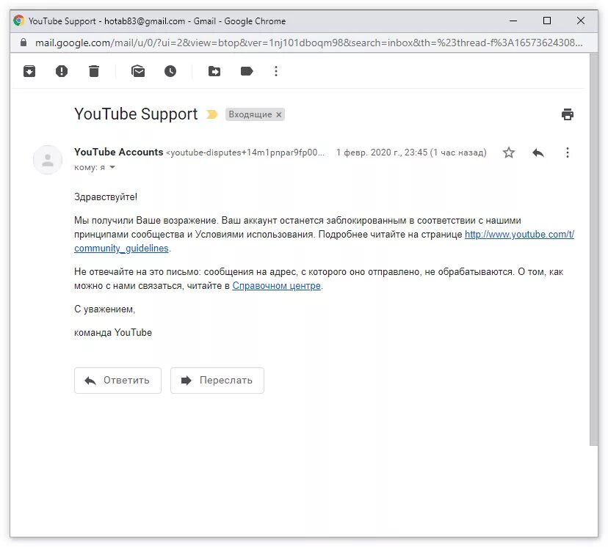Open toolbar three-dot more menu

click(276, 71)
